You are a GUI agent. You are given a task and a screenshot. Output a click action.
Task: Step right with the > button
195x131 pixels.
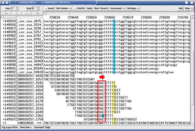[x=27, y=13]
